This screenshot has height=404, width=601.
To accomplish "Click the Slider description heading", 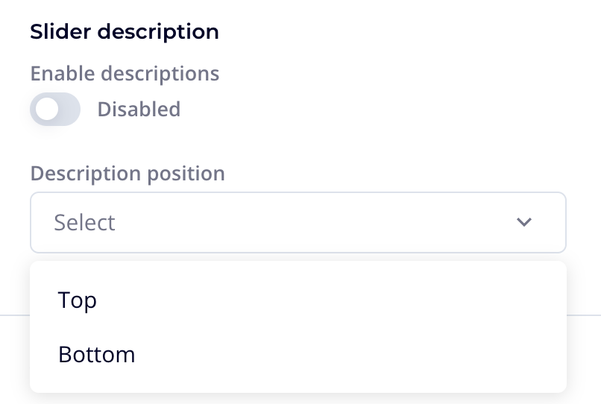I will coord(125,32).
